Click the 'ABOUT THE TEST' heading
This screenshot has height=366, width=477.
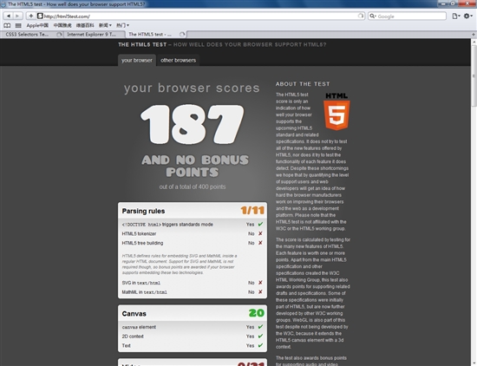[303, 84]
